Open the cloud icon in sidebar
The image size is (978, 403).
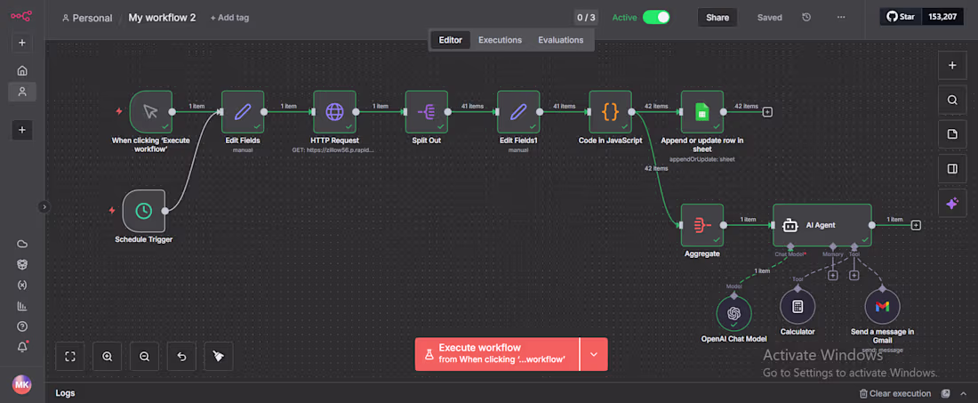tap(22, 244)
